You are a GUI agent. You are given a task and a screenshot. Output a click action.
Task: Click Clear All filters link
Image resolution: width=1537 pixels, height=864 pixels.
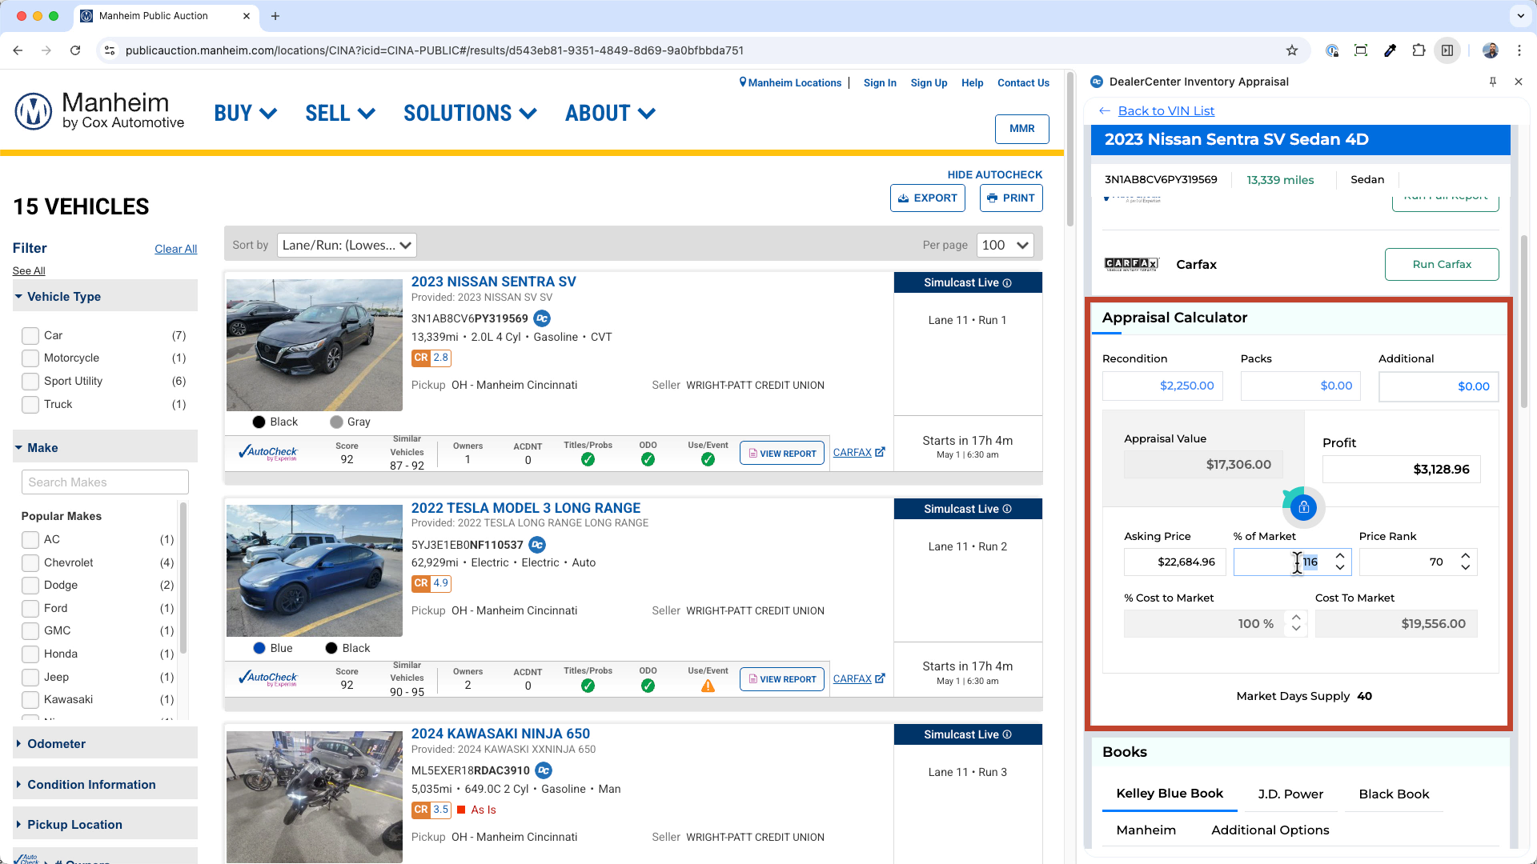tap(175, 250)
